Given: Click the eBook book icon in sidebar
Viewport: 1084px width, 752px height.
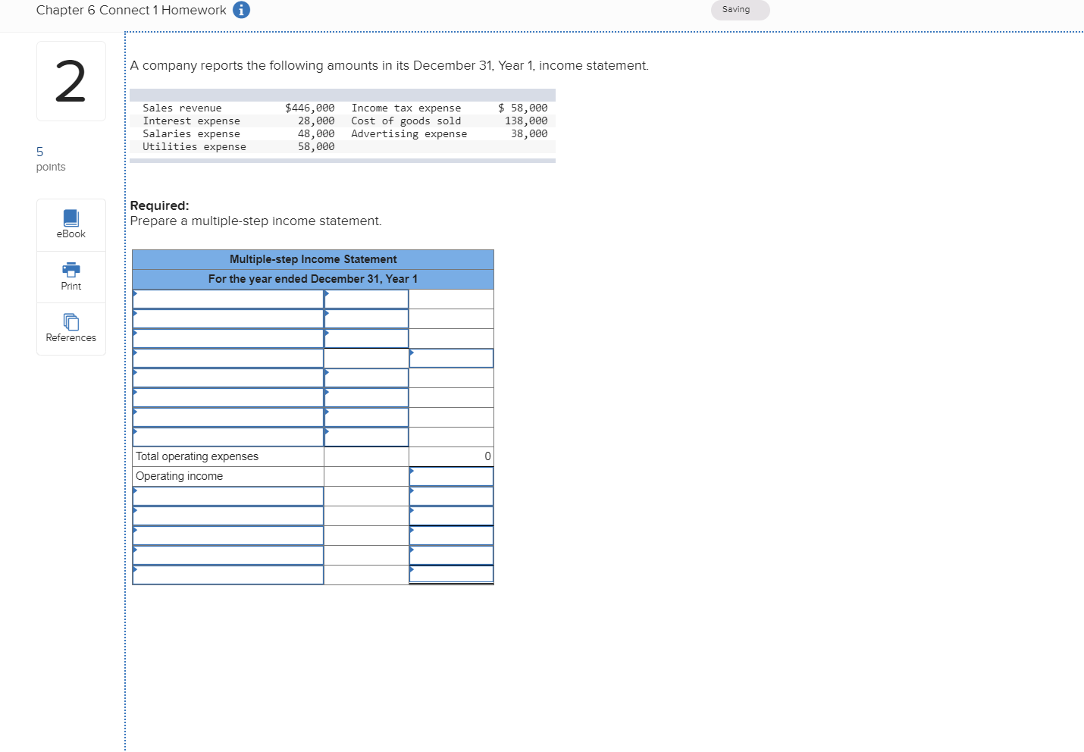Looking at the screenshot, I should click(70, 218).
